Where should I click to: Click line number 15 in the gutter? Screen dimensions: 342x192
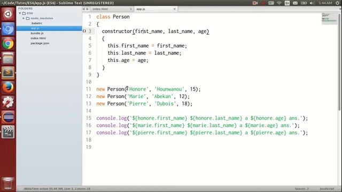[x=88, y=118]
